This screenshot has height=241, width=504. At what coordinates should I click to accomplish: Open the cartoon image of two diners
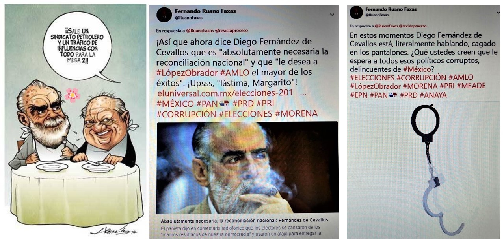click(x=75, y=120)
